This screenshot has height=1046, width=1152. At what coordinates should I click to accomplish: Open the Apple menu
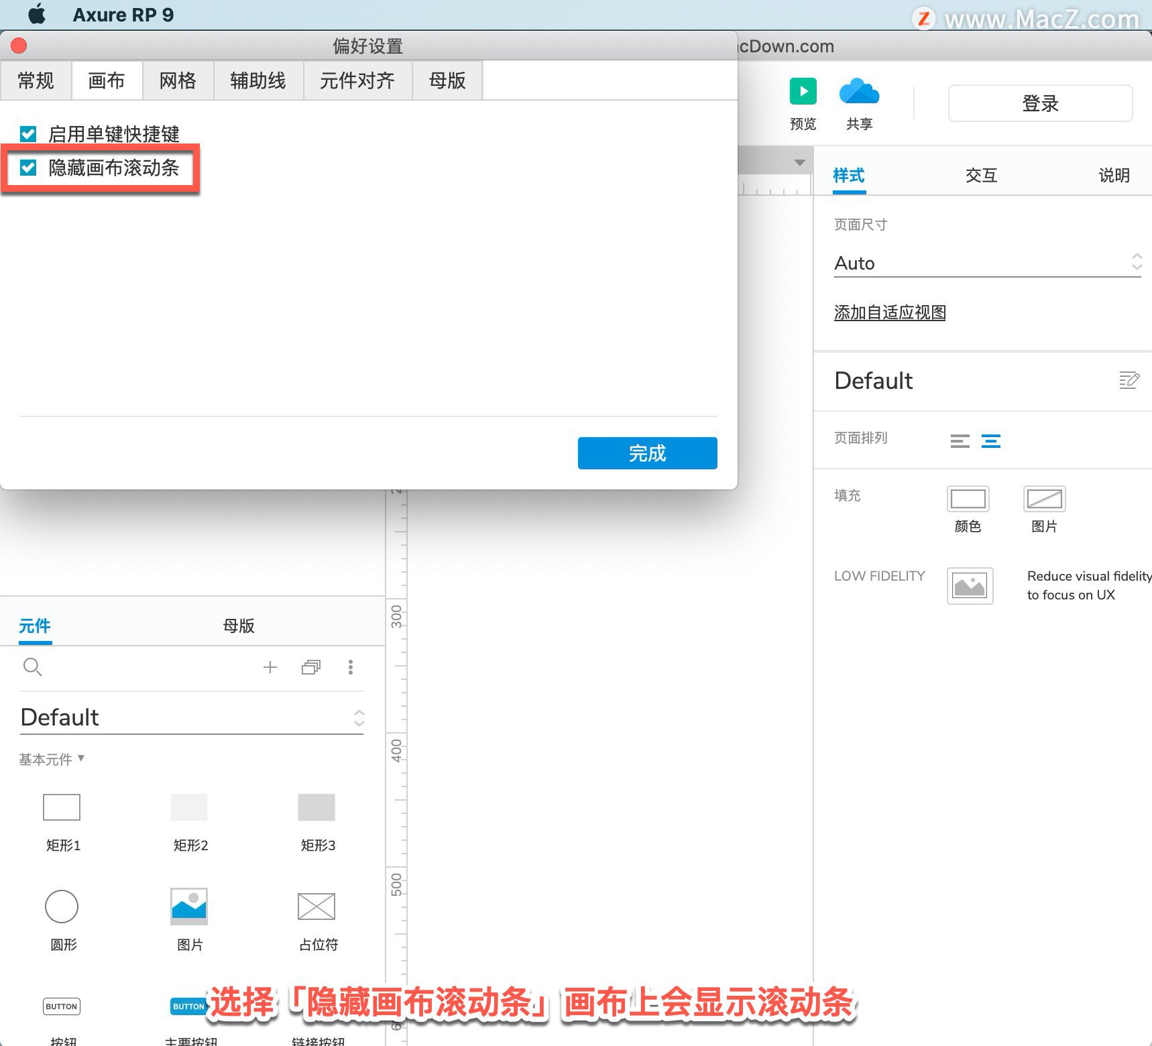point(37,14)
